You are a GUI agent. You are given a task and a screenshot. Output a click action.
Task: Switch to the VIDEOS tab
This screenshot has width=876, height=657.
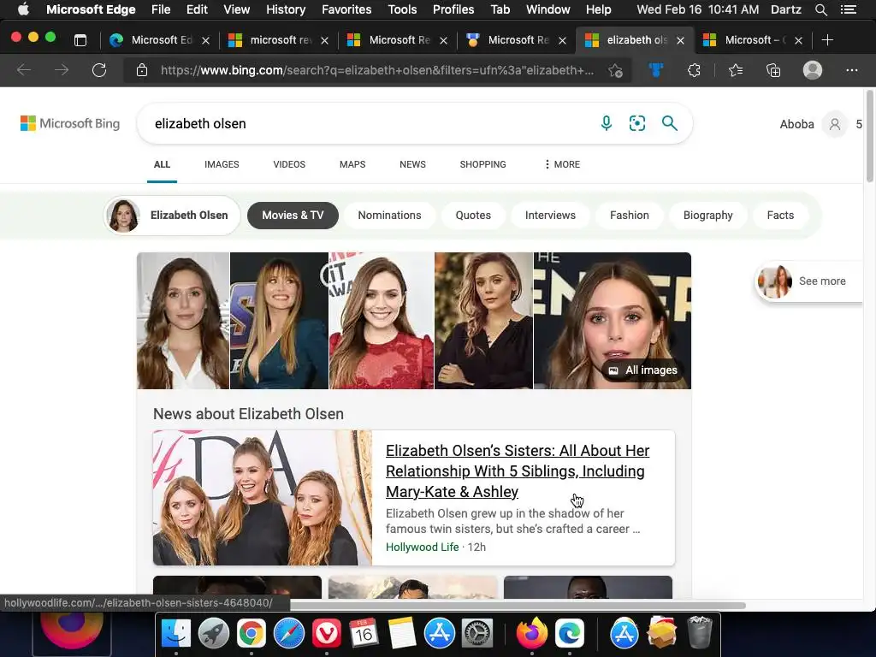point(289,164)
